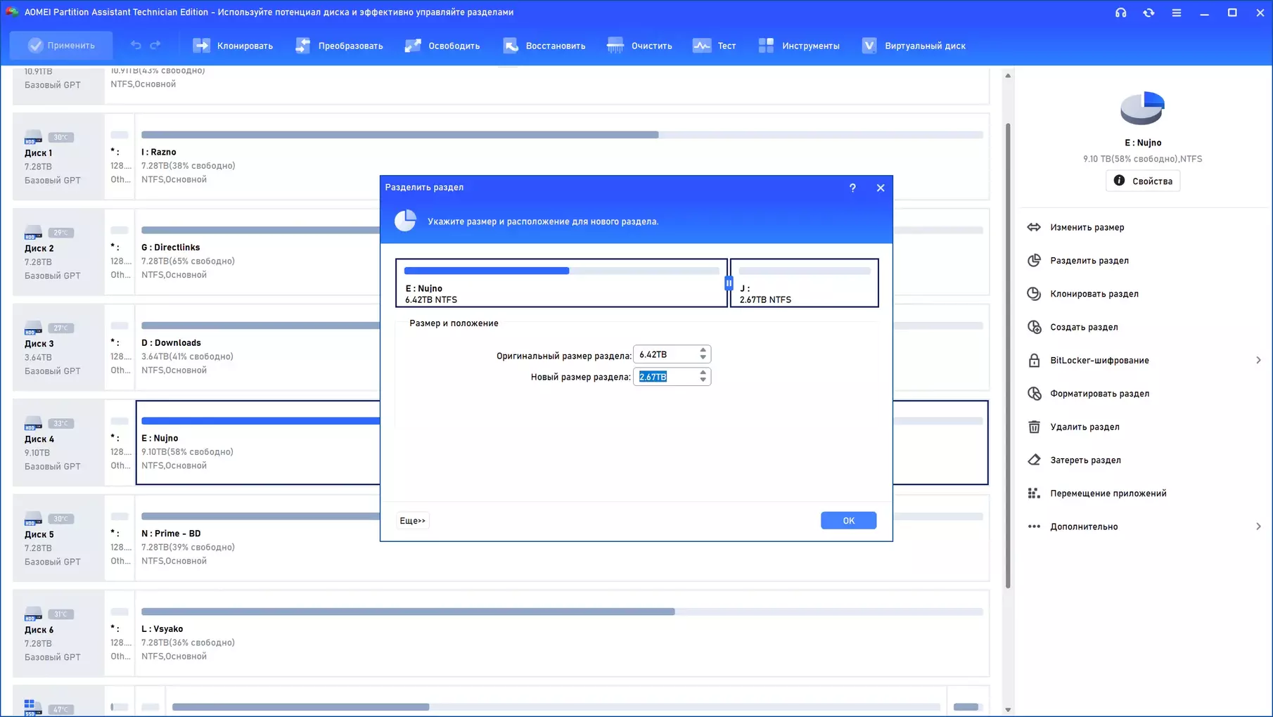Click the E: Nujno pie chart icon in sidebar

[1142, 108]
